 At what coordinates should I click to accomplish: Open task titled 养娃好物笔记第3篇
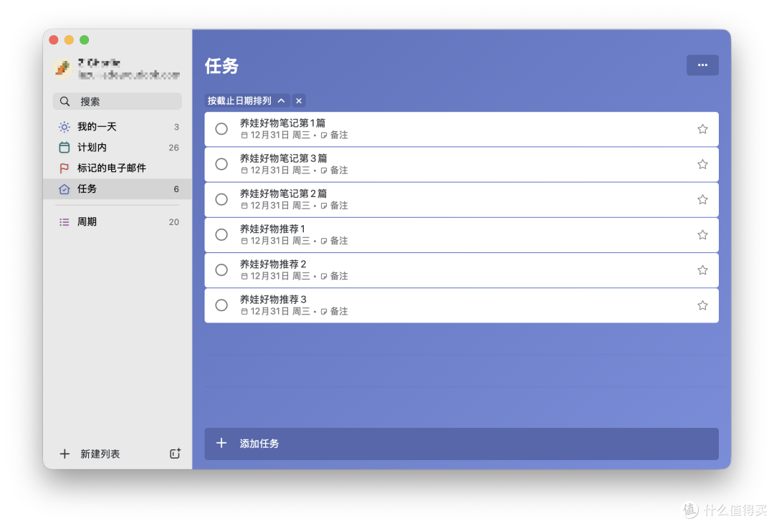pos(462,164)
